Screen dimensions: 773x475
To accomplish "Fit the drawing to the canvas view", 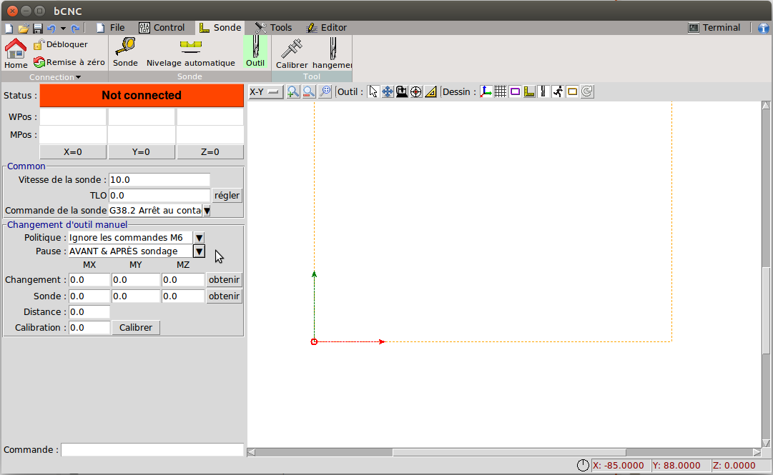I will coord(325,91).
